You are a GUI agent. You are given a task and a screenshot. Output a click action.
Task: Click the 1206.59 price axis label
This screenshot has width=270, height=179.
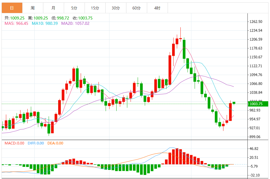pos(256,40)
